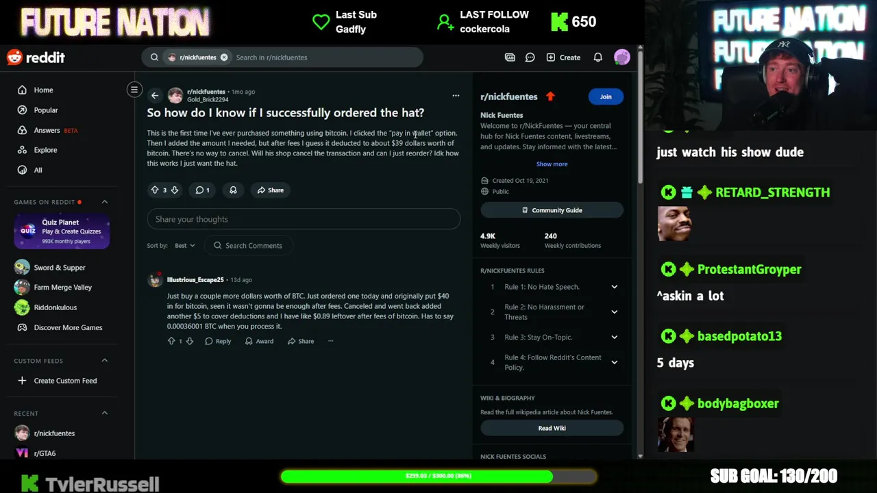Click the Last Sub heart icon
This screenshot has width=877, height=493.
pos(321,22)
